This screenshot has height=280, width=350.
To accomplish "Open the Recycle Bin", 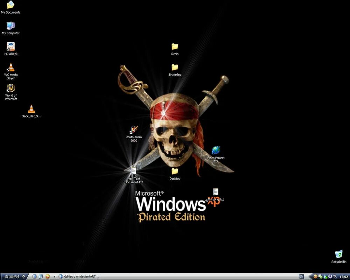I will pos(338,254).
